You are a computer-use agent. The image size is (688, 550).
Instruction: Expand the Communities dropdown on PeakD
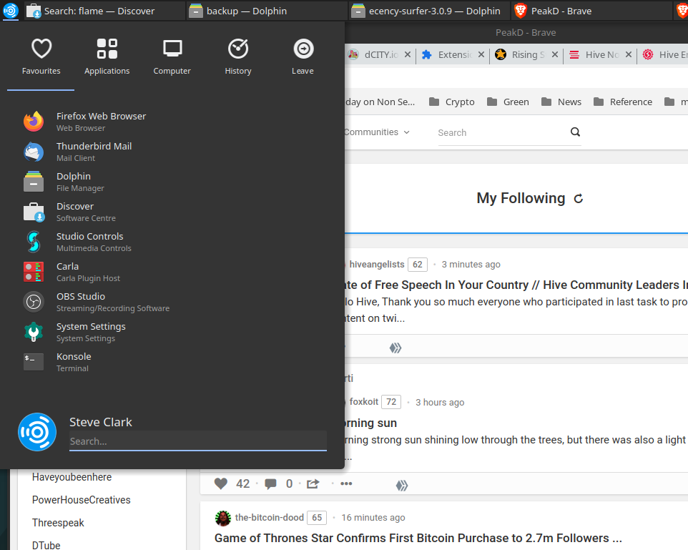[x=378, y=132]
